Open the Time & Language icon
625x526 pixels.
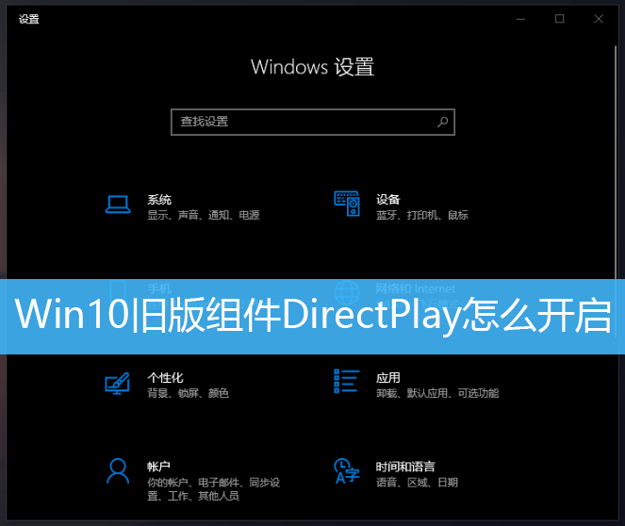click(x=347, y=471)
